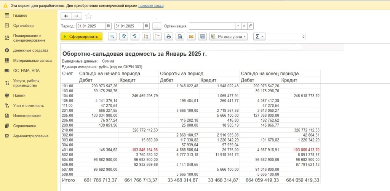Open Справочники section in sidebar
This screenshot has width=390, height=191.
[x=24, y=126]
